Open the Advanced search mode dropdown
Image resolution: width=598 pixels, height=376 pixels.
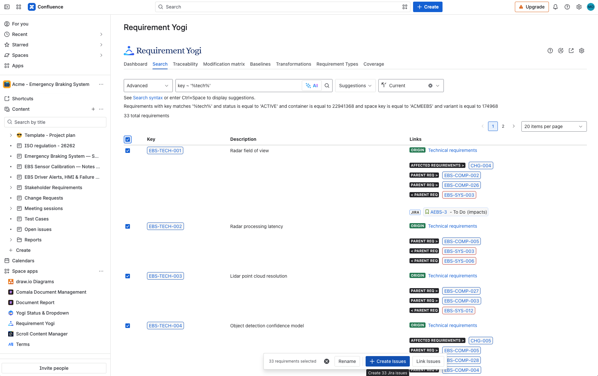point(148,86)
